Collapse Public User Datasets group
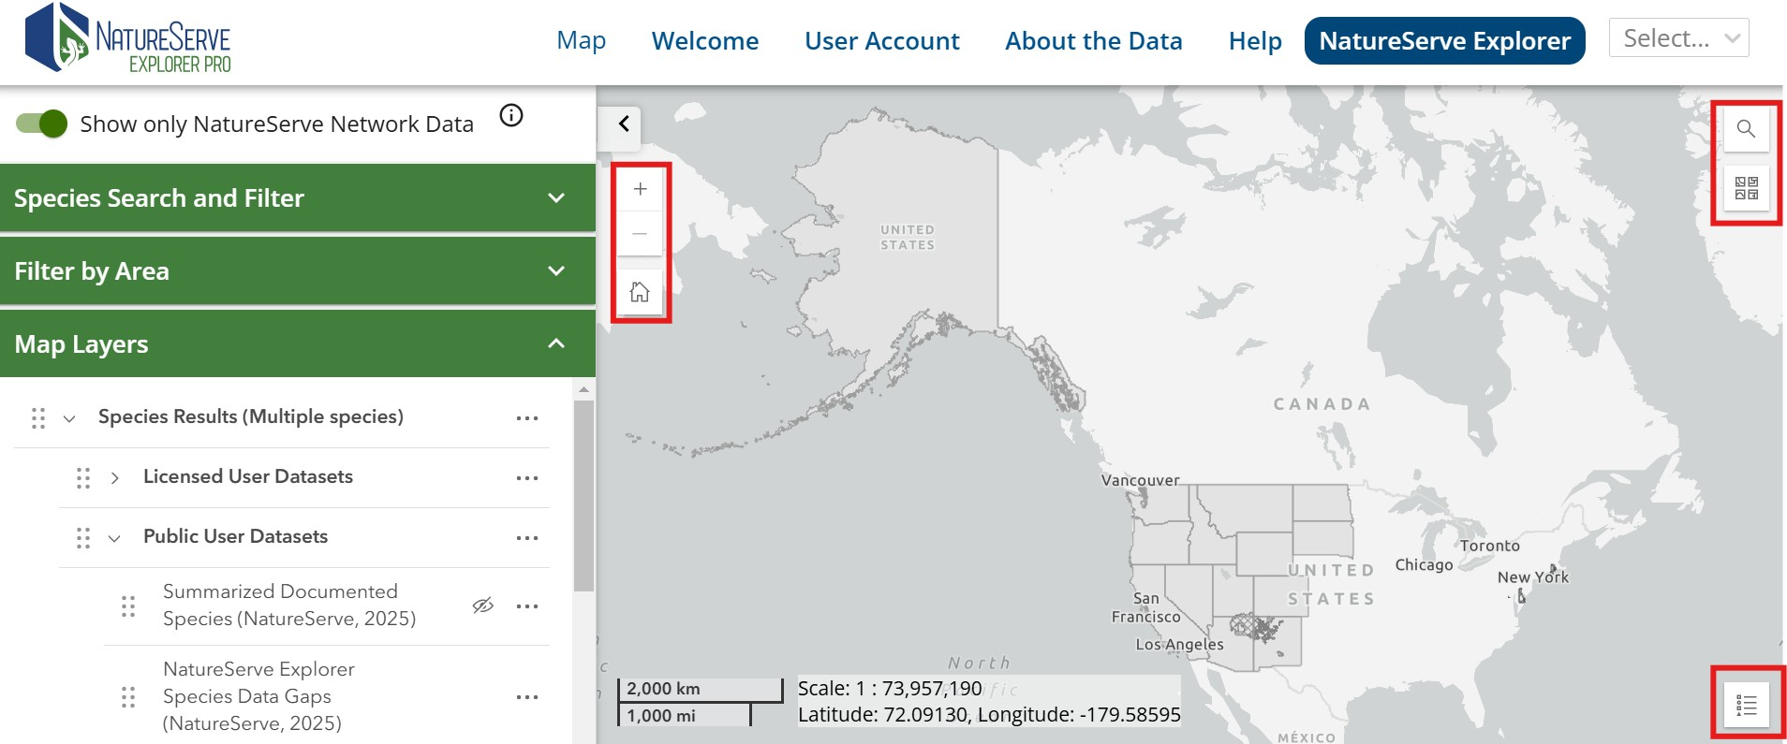 pyautogui.click(x=114, y=538)
